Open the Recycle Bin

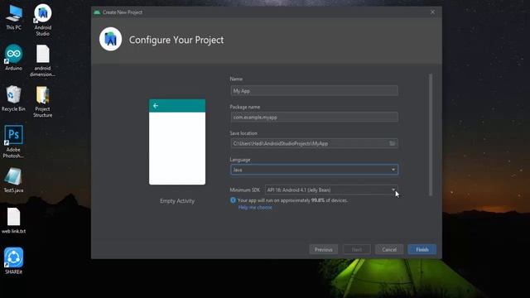[x=13, y=99]
